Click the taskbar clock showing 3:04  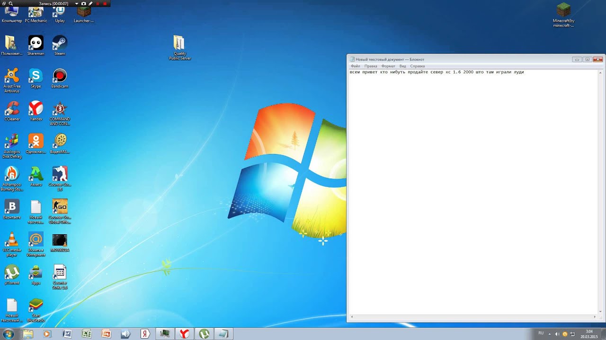[x=589, y=334]
